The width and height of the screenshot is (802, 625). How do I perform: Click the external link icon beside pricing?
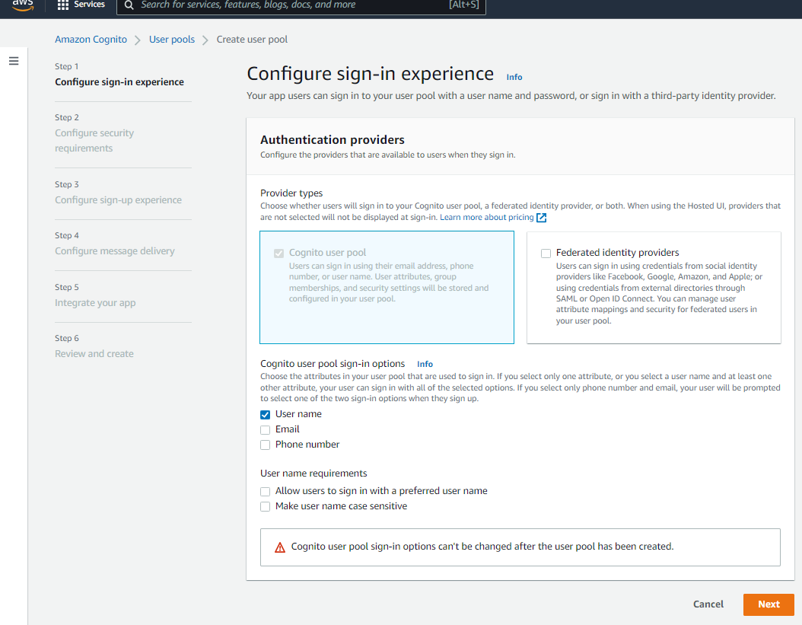click(x=541, y=217)
